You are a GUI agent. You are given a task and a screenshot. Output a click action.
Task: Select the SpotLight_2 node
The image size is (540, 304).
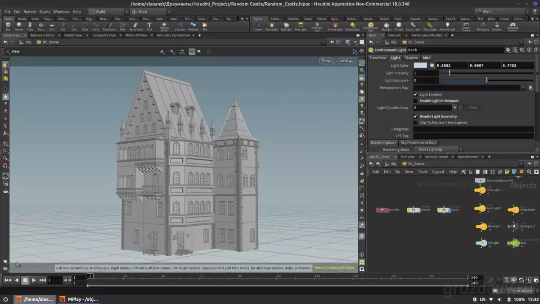tap(513, 226)
